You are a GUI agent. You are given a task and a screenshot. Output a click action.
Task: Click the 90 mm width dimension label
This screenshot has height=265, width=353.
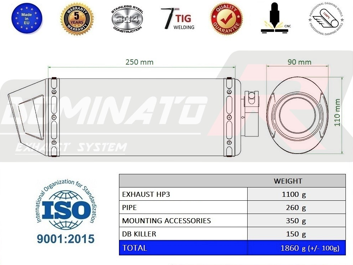299,62
